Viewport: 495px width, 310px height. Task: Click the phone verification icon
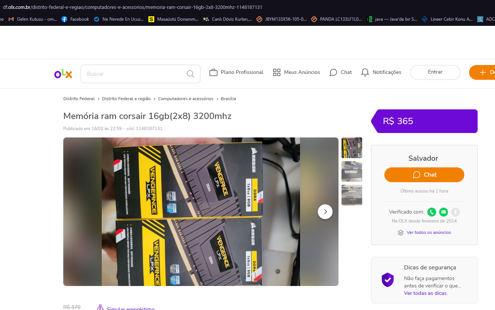point(432,212)
